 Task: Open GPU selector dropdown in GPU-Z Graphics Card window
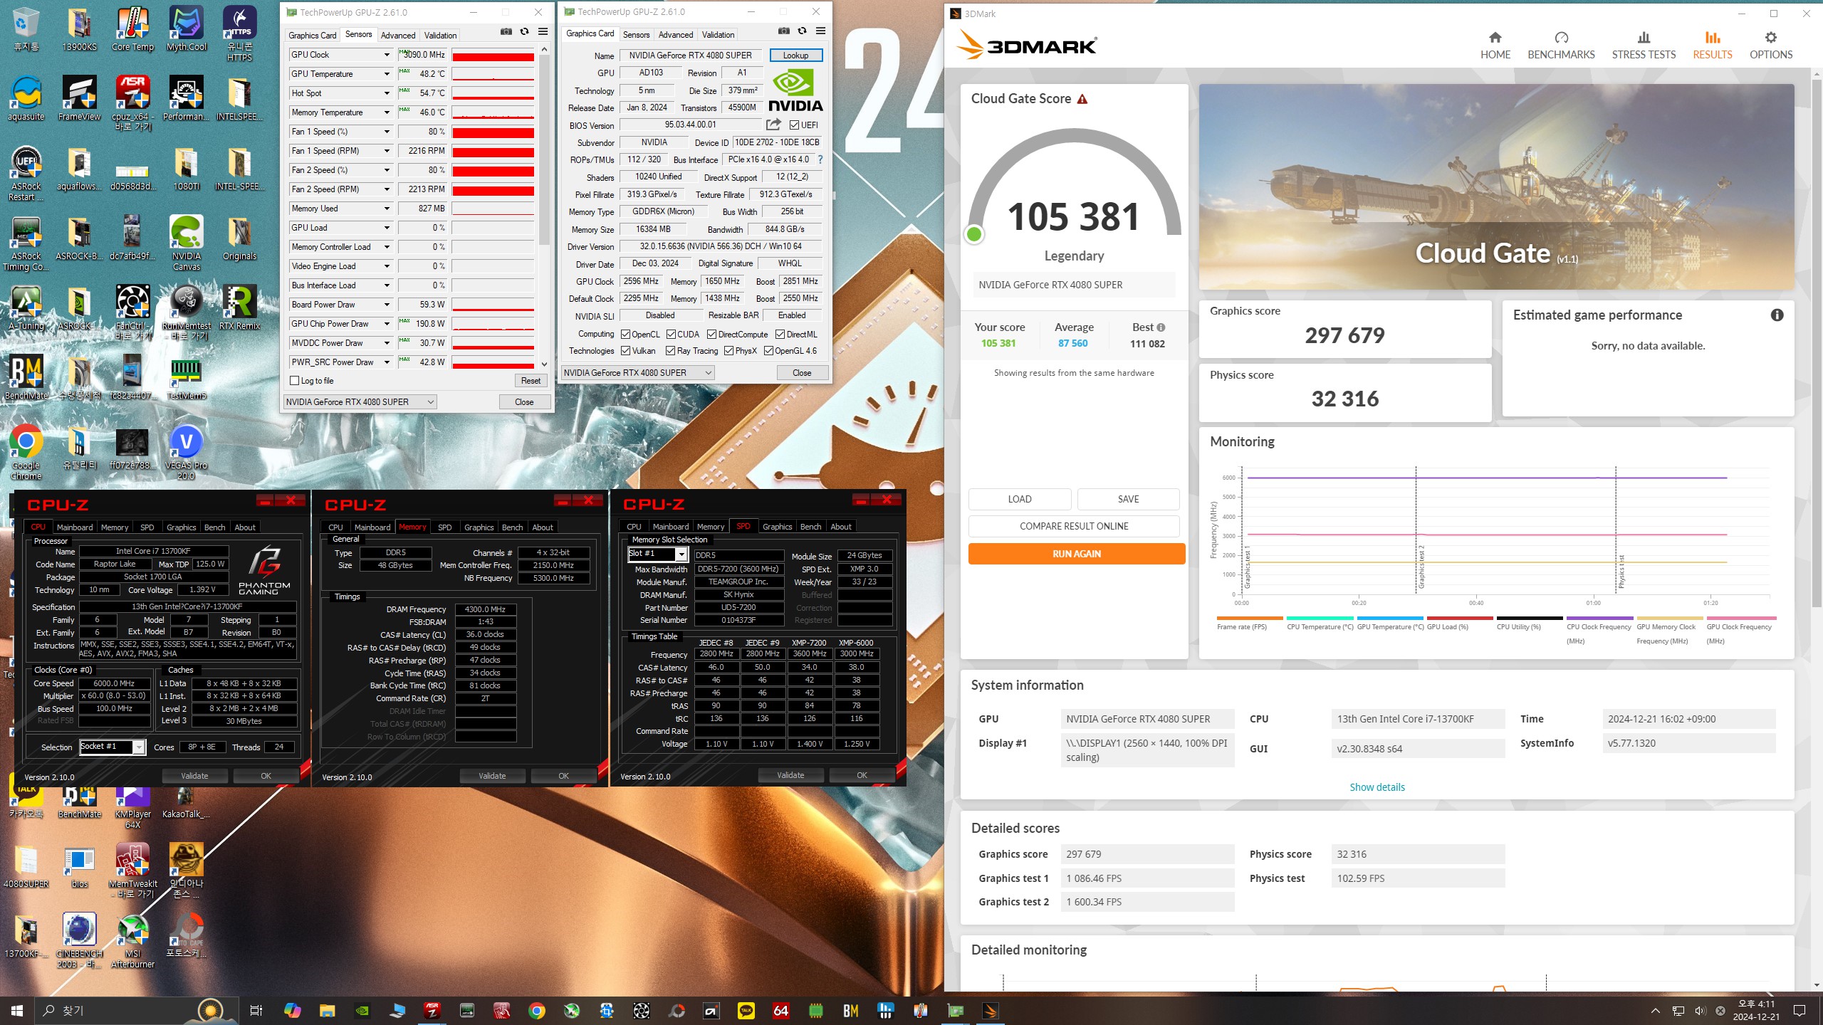pos(637,373)
